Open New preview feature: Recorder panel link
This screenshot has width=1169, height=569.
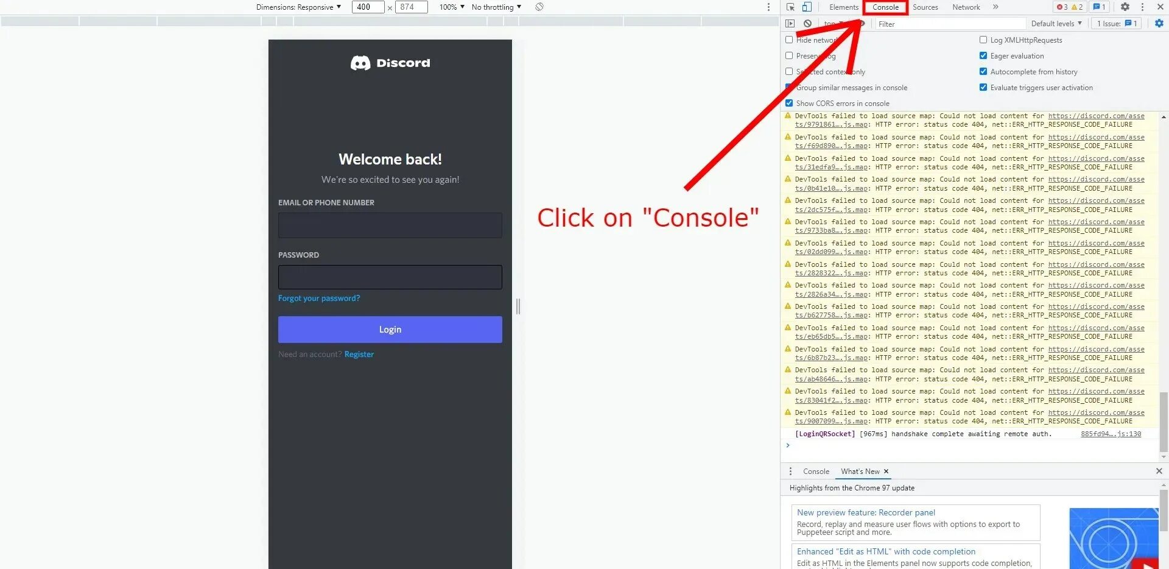pos(866,513)
